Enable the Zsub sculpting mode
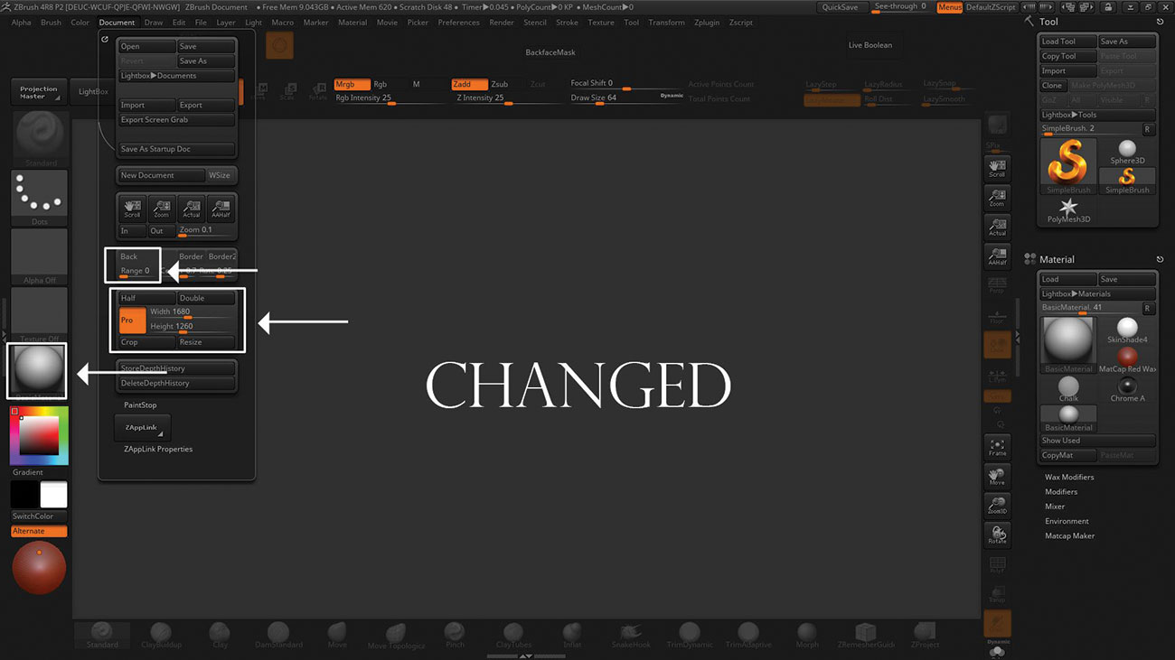 [500, 83]
